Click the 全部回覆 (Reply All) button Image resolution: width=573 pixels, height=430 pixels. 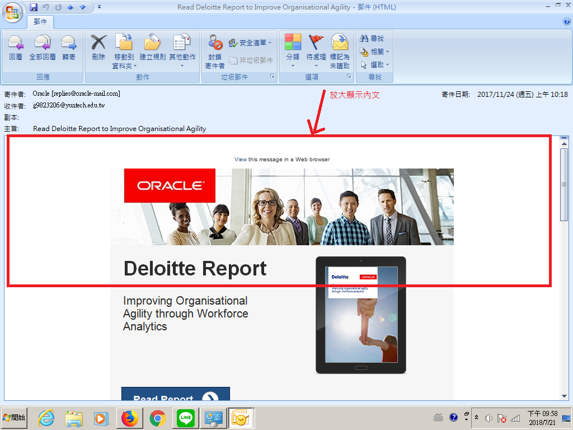(43, 48)
